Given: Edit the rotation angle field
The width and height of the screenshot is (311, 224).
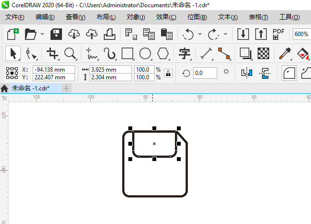Looking at the screenshot, I should coord(205,73).
